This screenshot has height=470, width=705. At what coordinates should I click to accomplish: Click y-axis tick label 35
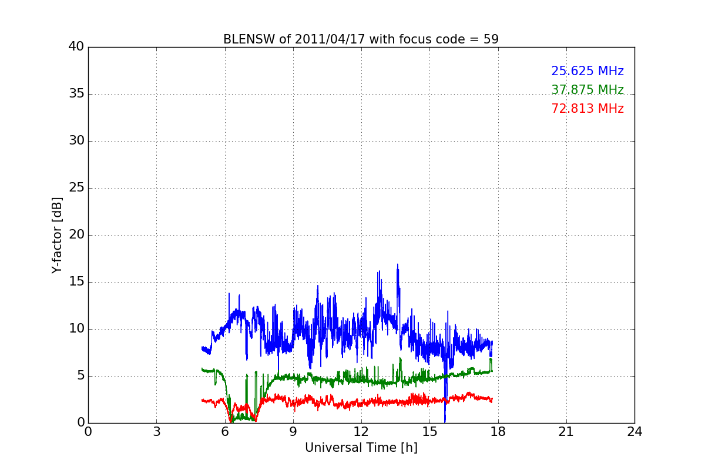[76, 94]
